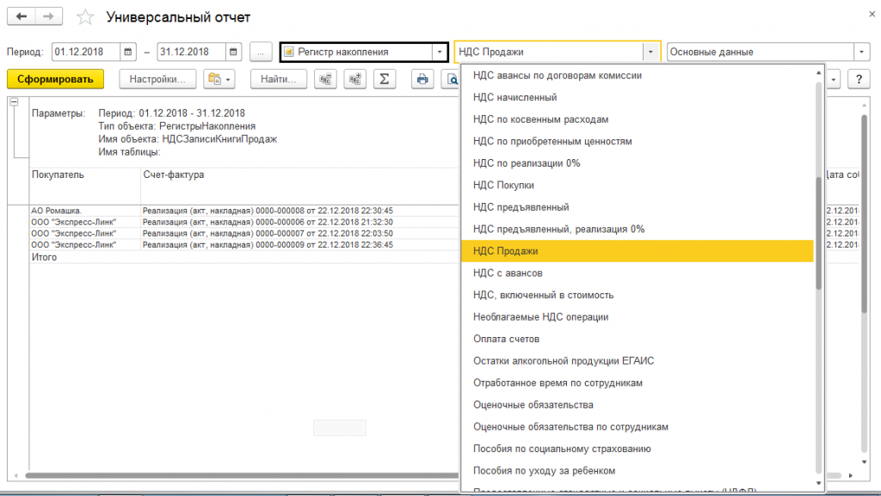Click the dropdown list vertical scrollbar
881x496 pixels.
(x=818, y=232)
